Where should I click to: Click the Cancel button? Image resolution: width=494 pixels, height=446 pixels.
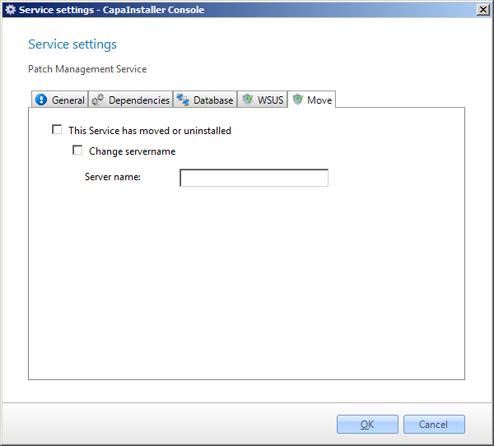click(434, 425)
